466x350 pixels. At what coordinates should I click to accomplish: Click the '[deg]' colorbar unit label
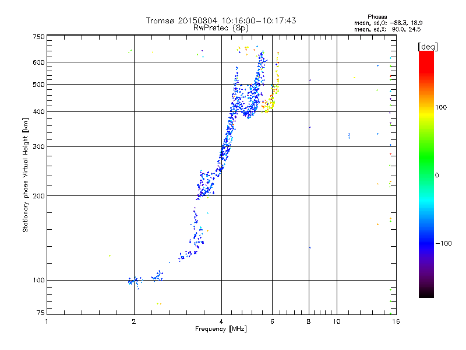428,47
